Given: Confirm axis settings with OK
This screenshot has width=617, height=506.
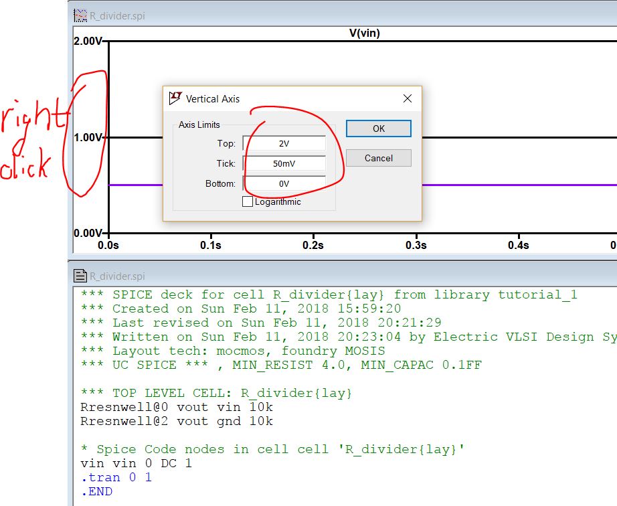Looking at the screenshot, I should coord(378,129).
